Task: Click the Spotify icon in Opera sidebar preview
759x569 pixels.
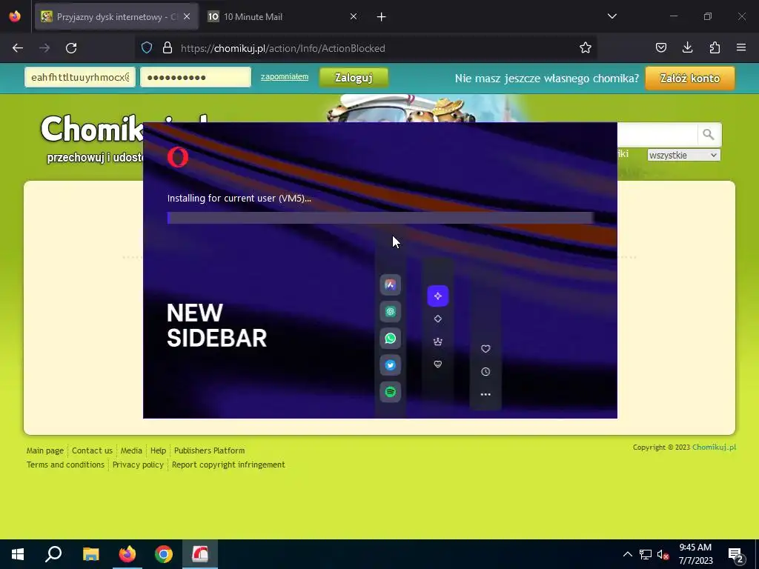Action: (390, 392)
